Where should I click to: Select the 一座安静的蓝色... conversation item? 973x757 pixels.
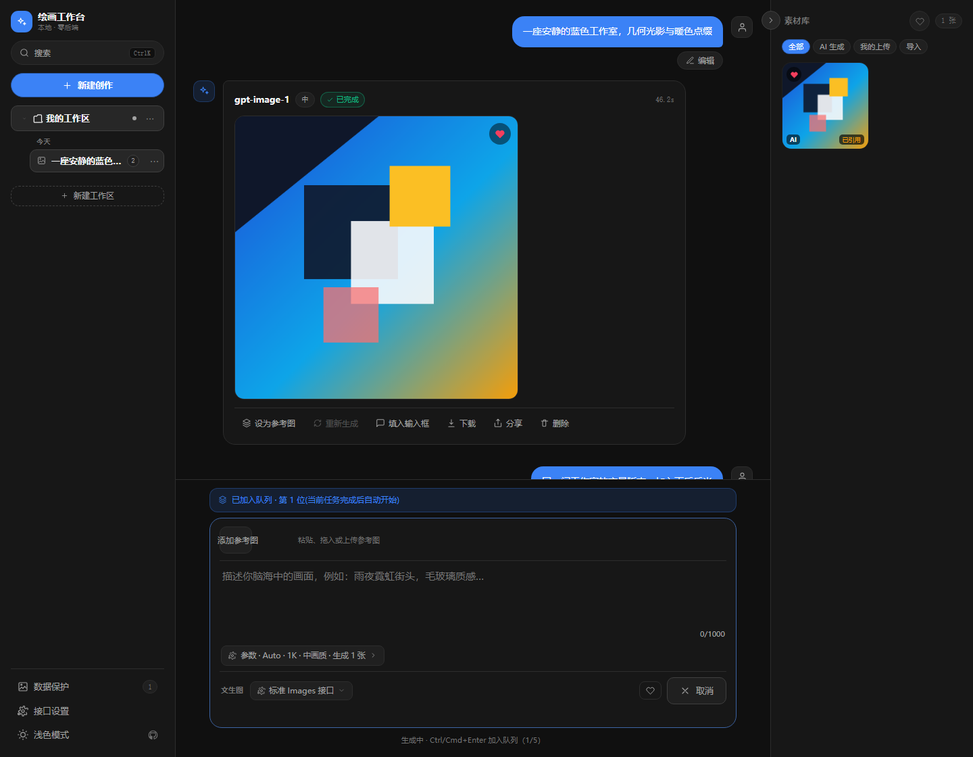[97, 161]
